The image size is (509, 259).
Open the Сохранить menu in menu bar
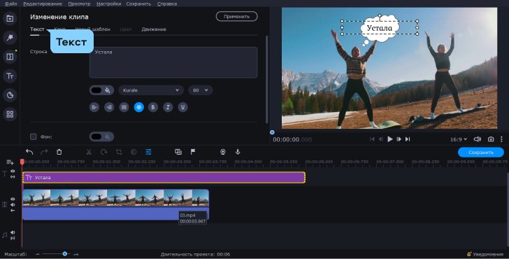pos(138,4)
